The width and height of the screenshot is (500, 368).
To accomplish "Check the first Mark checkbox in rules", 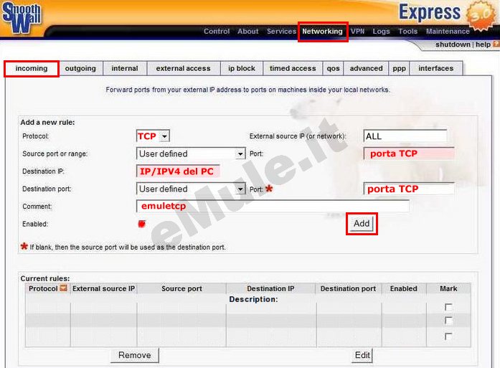I will point(448,307).
